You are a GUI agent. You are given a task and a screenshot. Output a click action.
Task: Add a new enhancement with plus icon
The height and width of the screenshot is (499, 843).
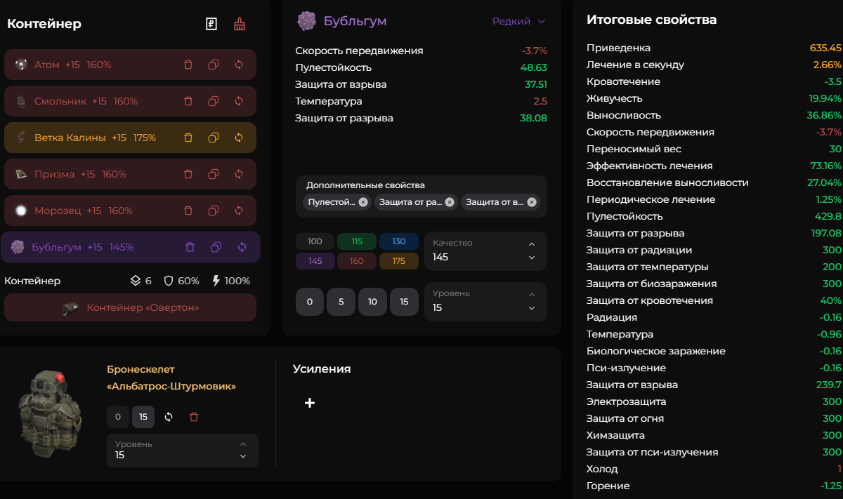click(x=310, y=403)
